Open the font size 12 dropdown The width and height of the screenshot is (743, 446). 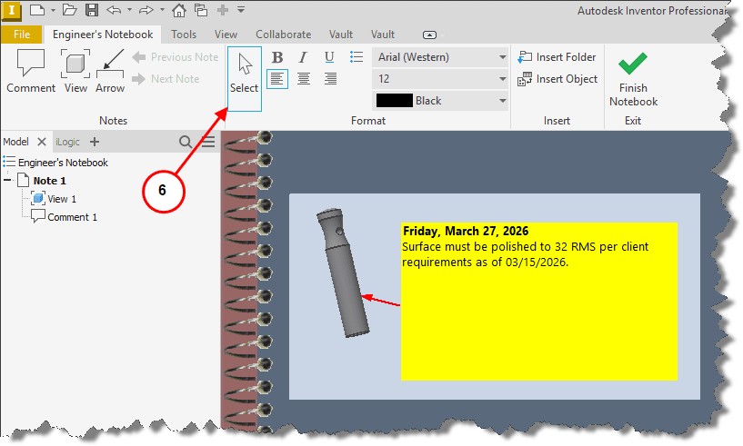click(440, 79)
